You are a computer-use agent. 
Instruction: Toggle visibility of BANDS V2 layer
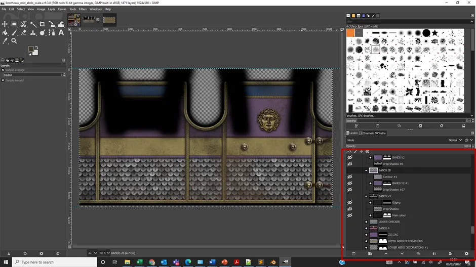[x=350, y=158]
